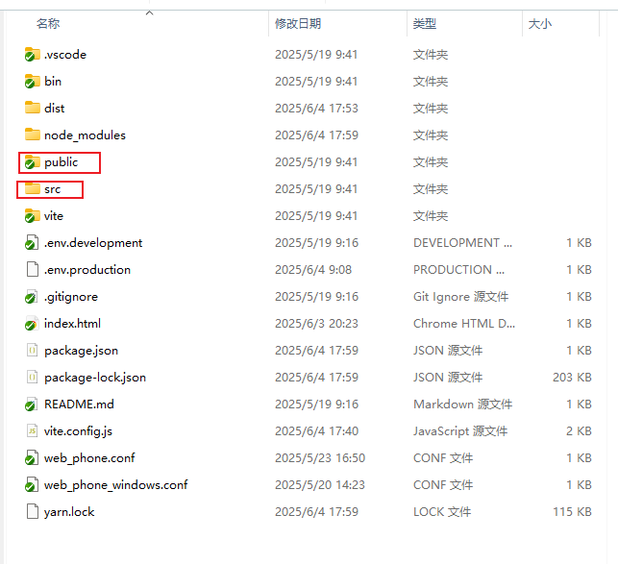Click the sort arrow above 名称
The image size is (618, 564).
(149, 13)
